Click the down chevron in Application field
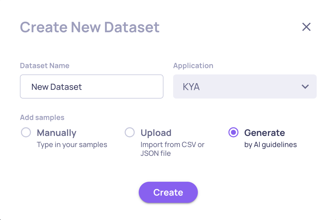The width and height of the screenshot is (336, 220). coord(305,87)
